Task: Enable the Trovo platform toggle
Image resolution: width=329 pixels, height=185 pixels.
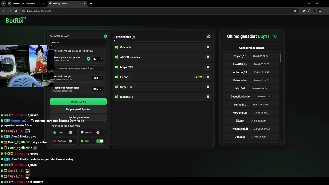Action: coord(72,132)
